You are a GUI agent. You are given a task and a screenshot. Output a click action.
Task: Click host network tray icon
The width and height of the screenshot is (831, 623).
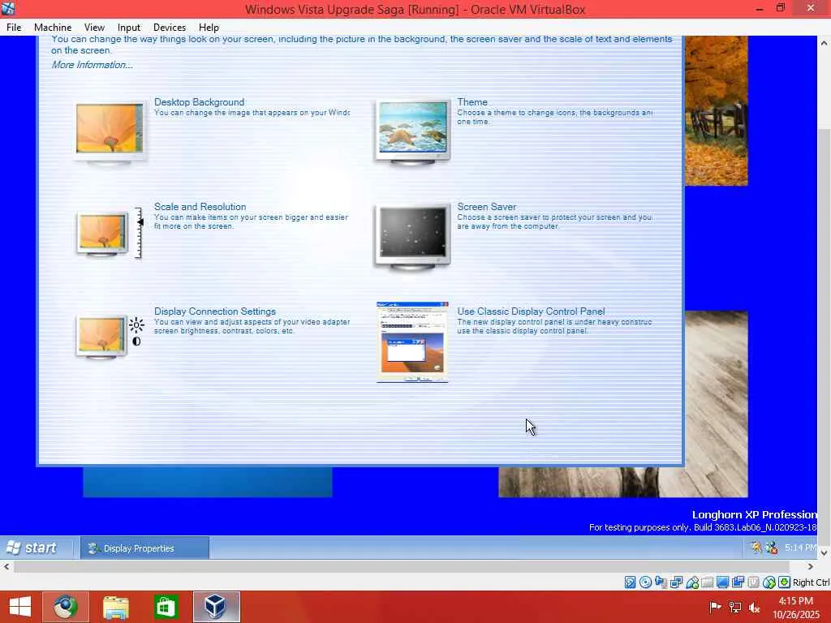[x=734, y=607]
